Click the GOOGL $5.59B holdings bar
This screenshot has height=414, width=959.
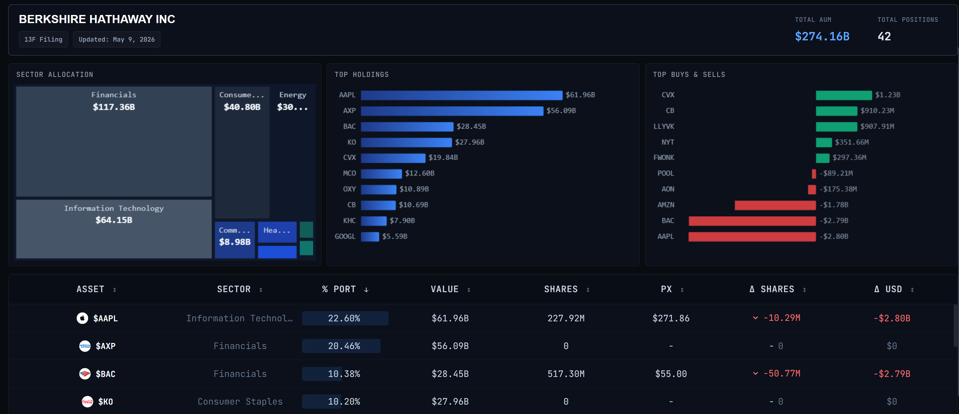point(370,237)
